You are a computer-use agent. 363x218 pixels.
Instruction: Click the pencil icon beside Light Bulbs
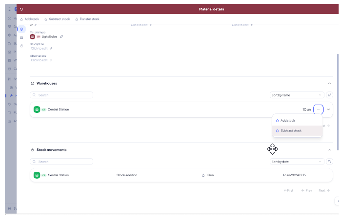[x=61, y=36]
